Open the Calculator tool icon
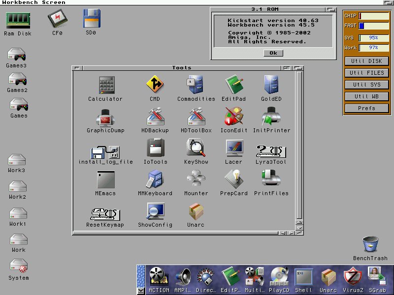This screenshot has width=394, height=295. [107, 85]
